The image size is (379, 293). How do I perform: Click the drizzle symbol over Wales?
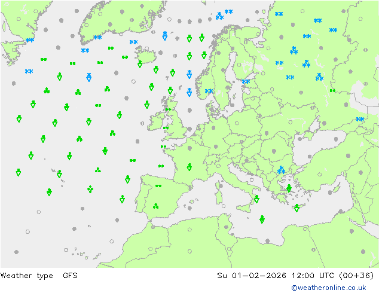[166, 128]
